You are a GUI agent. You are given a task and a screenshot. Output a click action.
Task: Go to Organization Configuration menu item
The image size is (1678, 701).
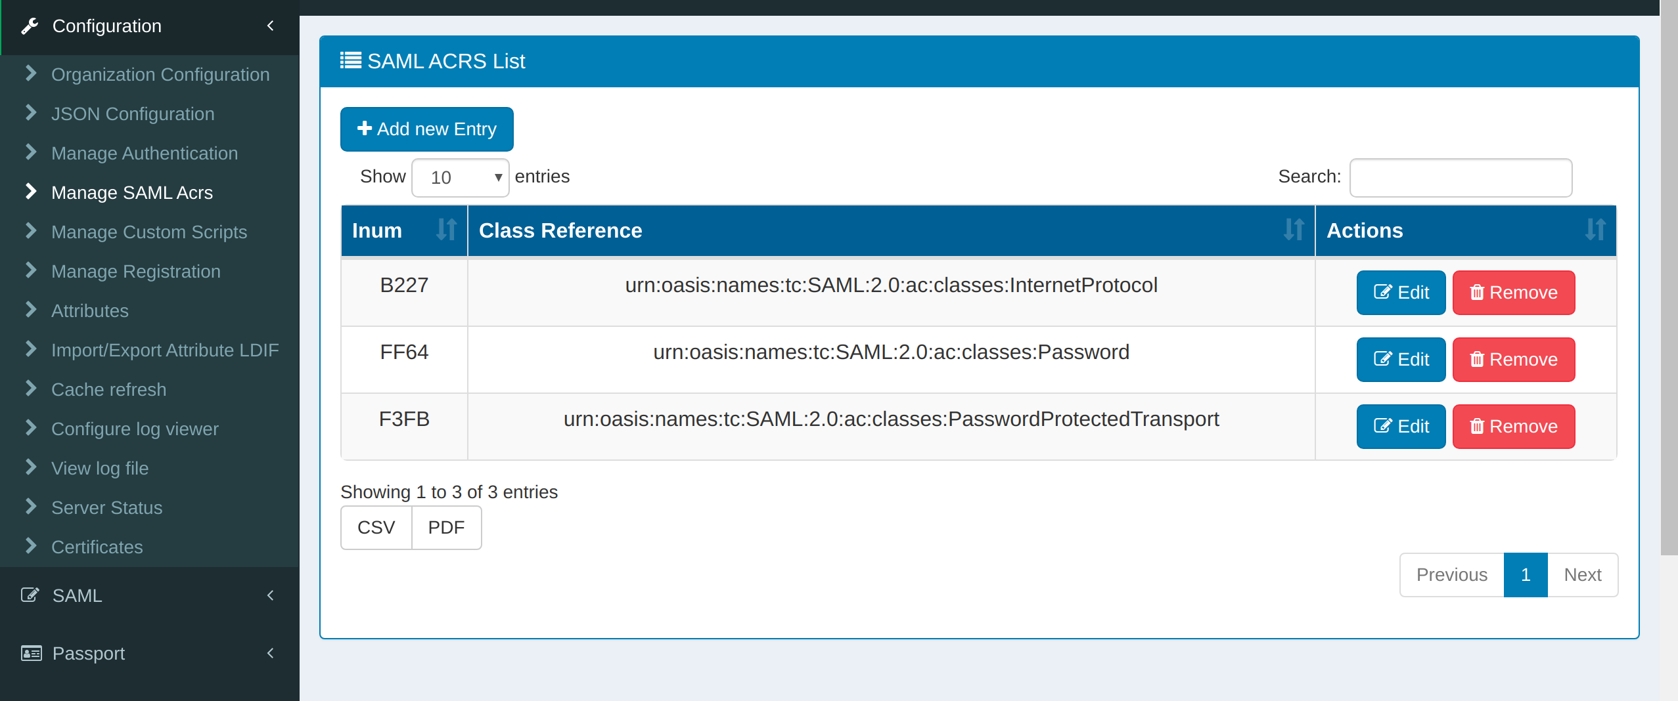click(160, 74)
